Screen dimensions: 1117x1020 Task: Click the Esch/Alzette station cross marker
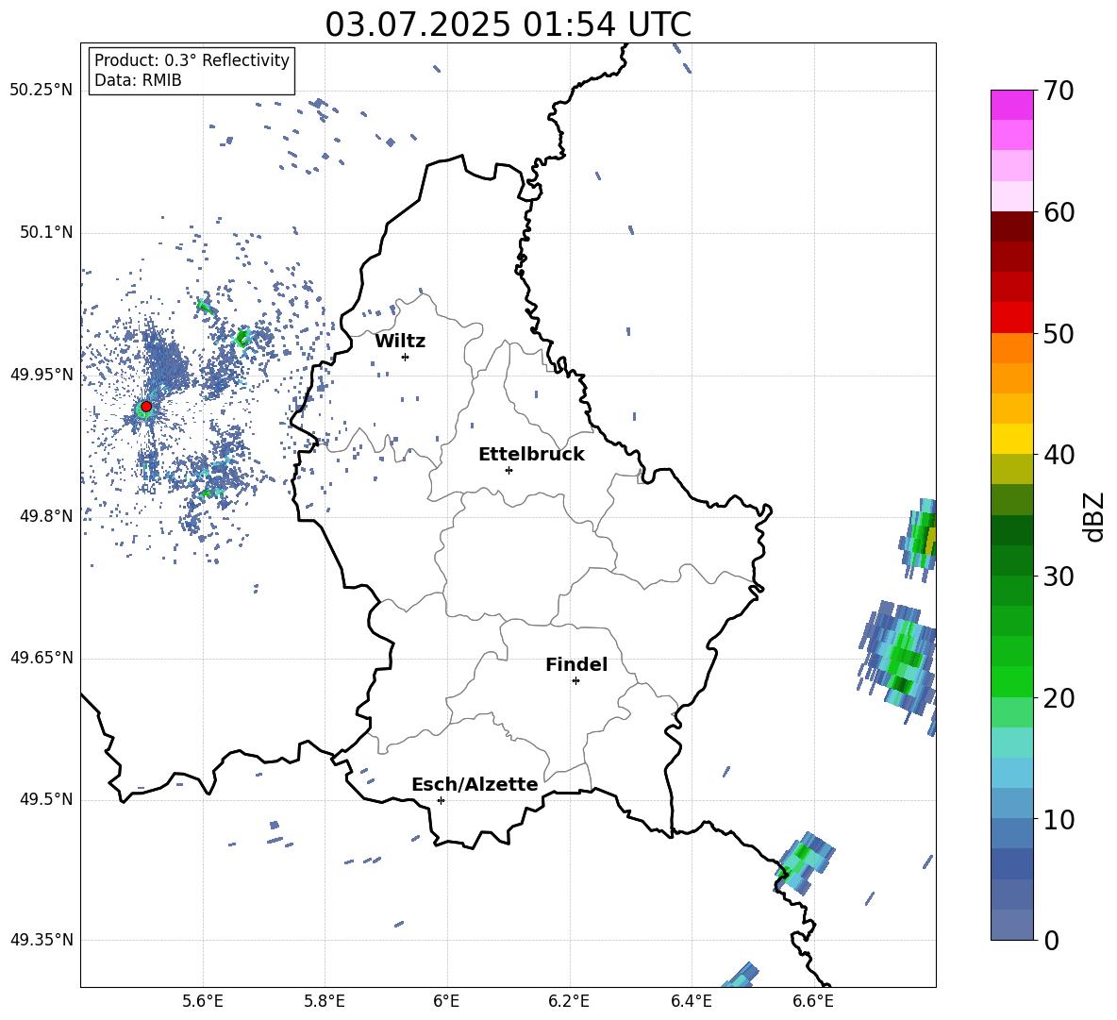pyautogui.click(x=441, y=800)
